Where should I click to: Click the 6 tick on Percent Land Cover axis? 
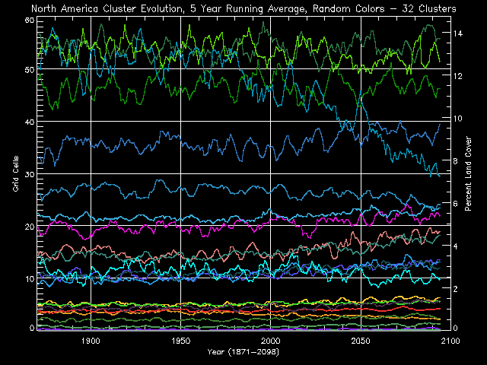pyautogui.click(x=457, y=204)
